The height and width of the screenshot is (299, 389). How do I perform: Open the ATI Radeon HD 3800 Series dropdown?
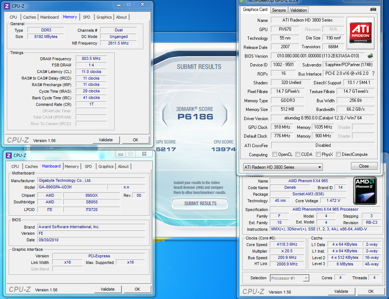tap(283, 167)
